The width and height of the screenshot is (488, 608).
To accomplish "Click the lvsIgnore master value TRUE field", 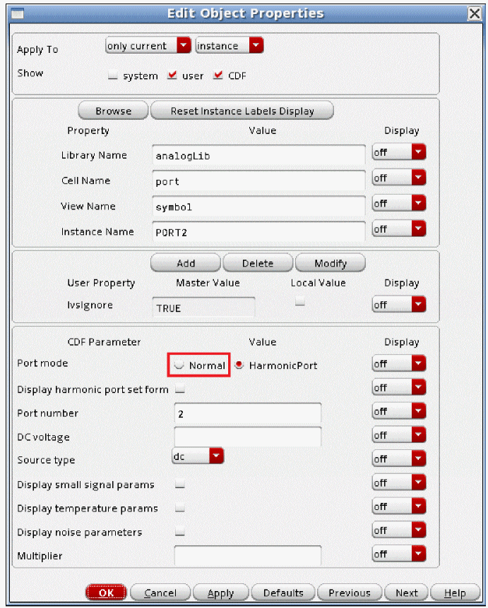I will [203, 308].
